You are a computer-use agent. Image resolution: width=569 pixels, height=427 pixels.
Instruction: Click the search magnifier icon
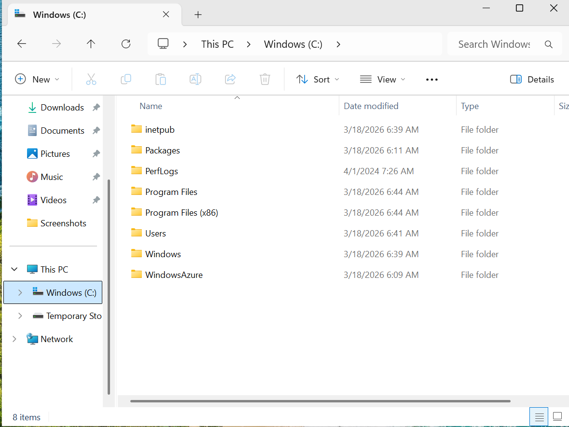coord(548,44)
